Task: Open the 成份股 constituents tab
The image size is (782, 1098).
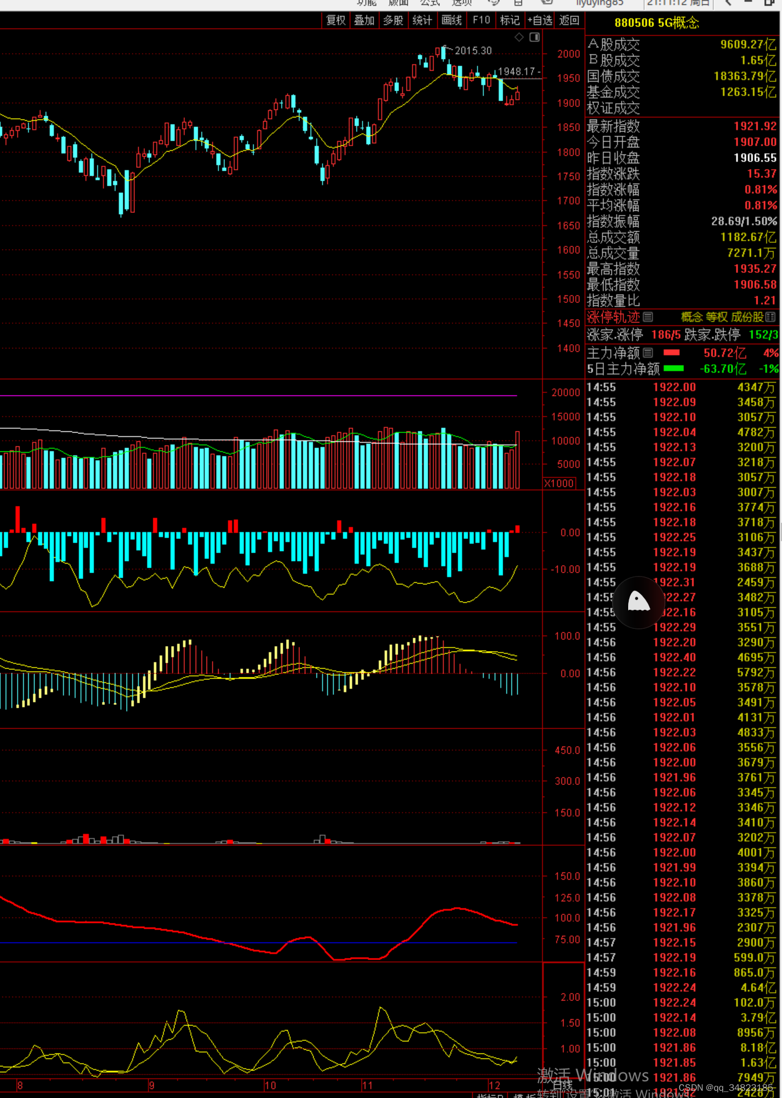Action: [x=747, y=317]
